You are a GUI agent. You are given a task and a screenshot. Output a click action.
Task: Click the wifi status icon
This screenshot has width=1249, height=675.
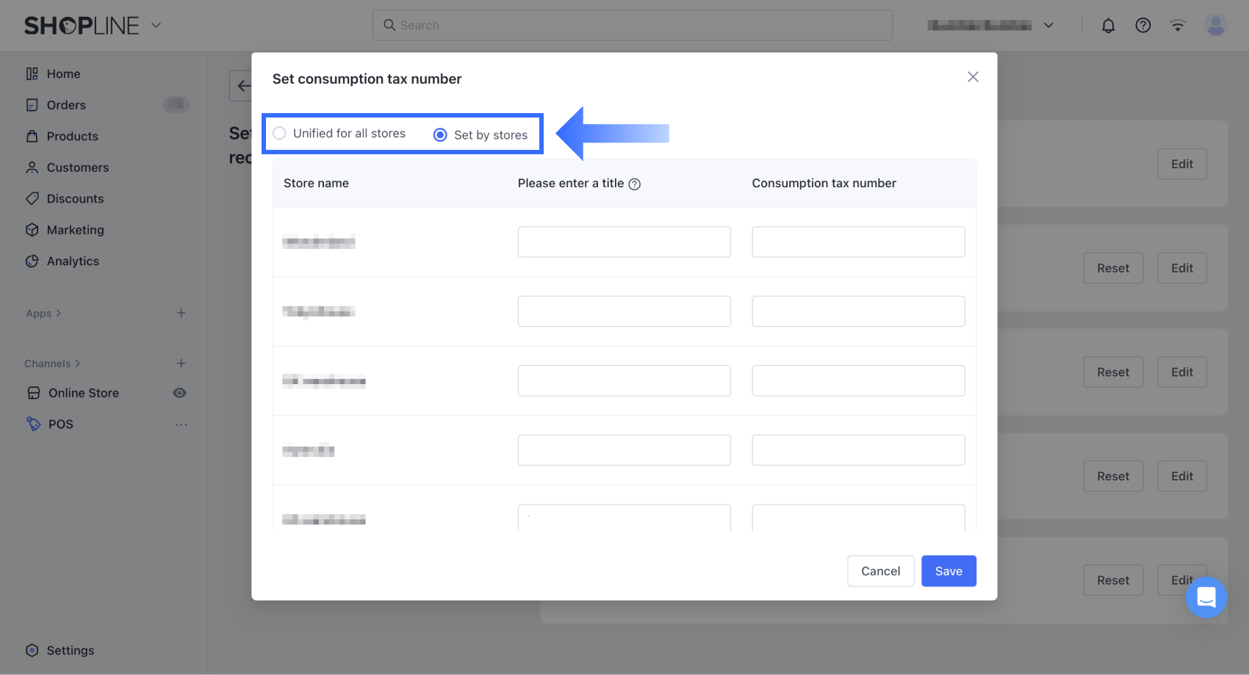click(1178, 26)
